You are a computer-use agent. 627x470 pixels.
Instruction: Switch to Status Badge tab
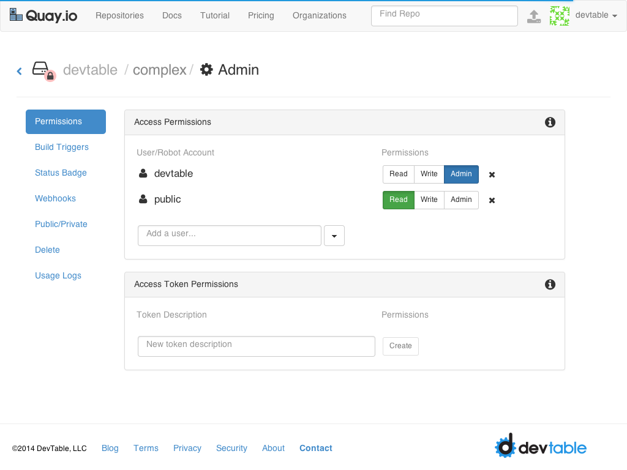click(61, 173)
